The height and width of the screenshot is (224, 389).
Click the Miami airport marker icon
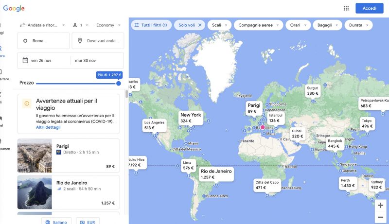pyautogui.click(x=186, y=143)
